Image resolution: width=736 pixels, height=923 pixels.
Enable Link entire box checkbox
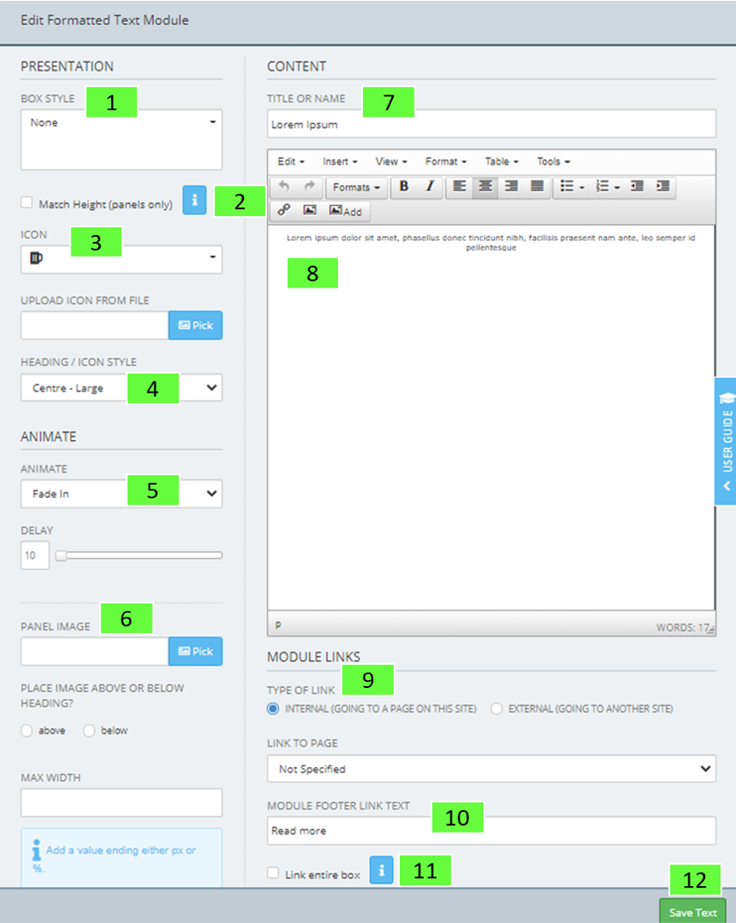tap(273, 873)
